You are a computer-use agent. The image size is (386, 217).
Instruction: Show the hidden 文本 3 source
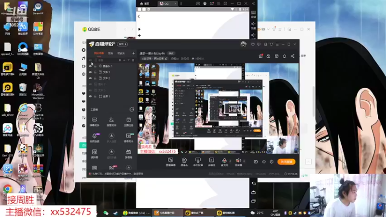click(x=90, y=90)
